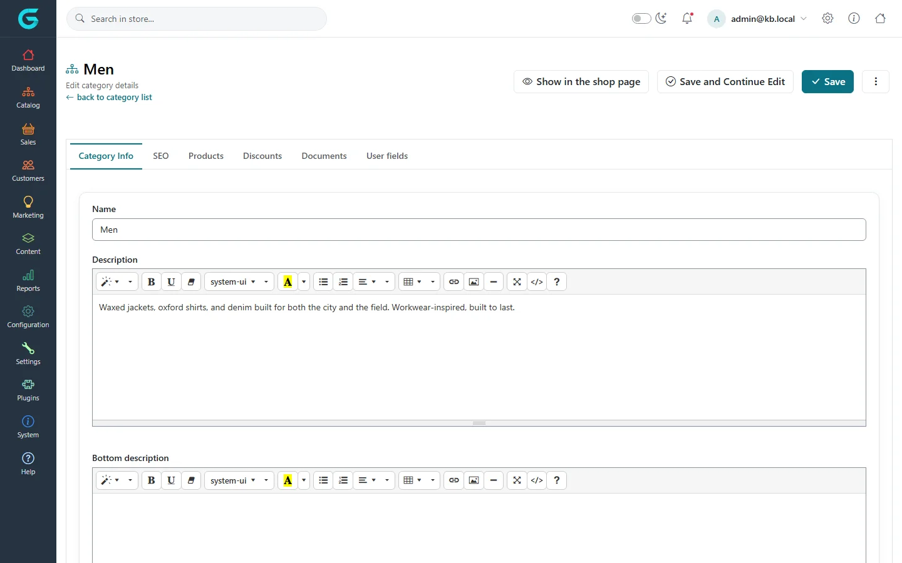This screenshot has width=902, height=563.
Task: Switch to the User fields tab
Action: 387,156
